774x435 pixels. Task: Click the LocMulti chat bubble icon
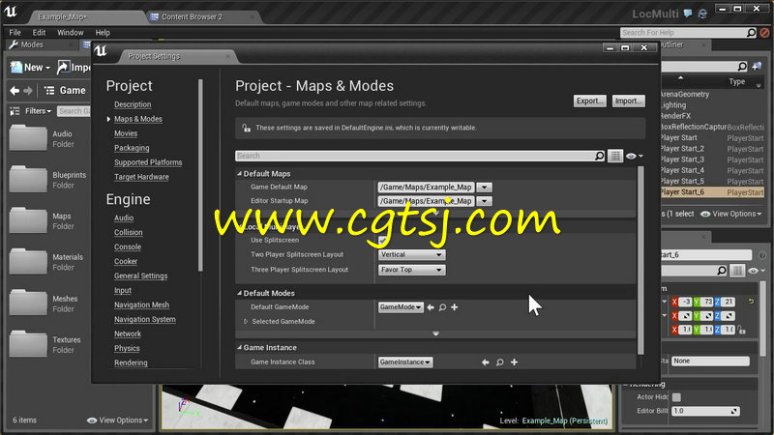coord(688,14)
